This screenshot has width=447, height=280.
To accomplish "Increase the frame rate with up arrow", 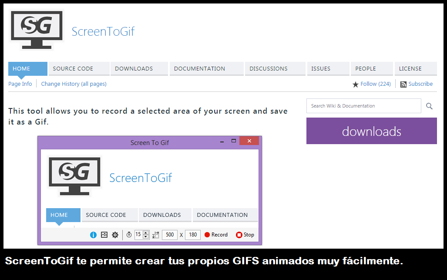I will click(146, 233).
